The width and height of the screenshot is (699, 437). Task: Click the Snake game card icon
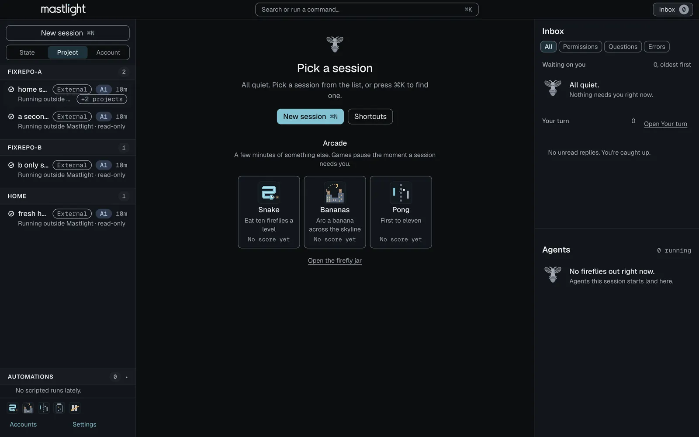coord(269,193)
